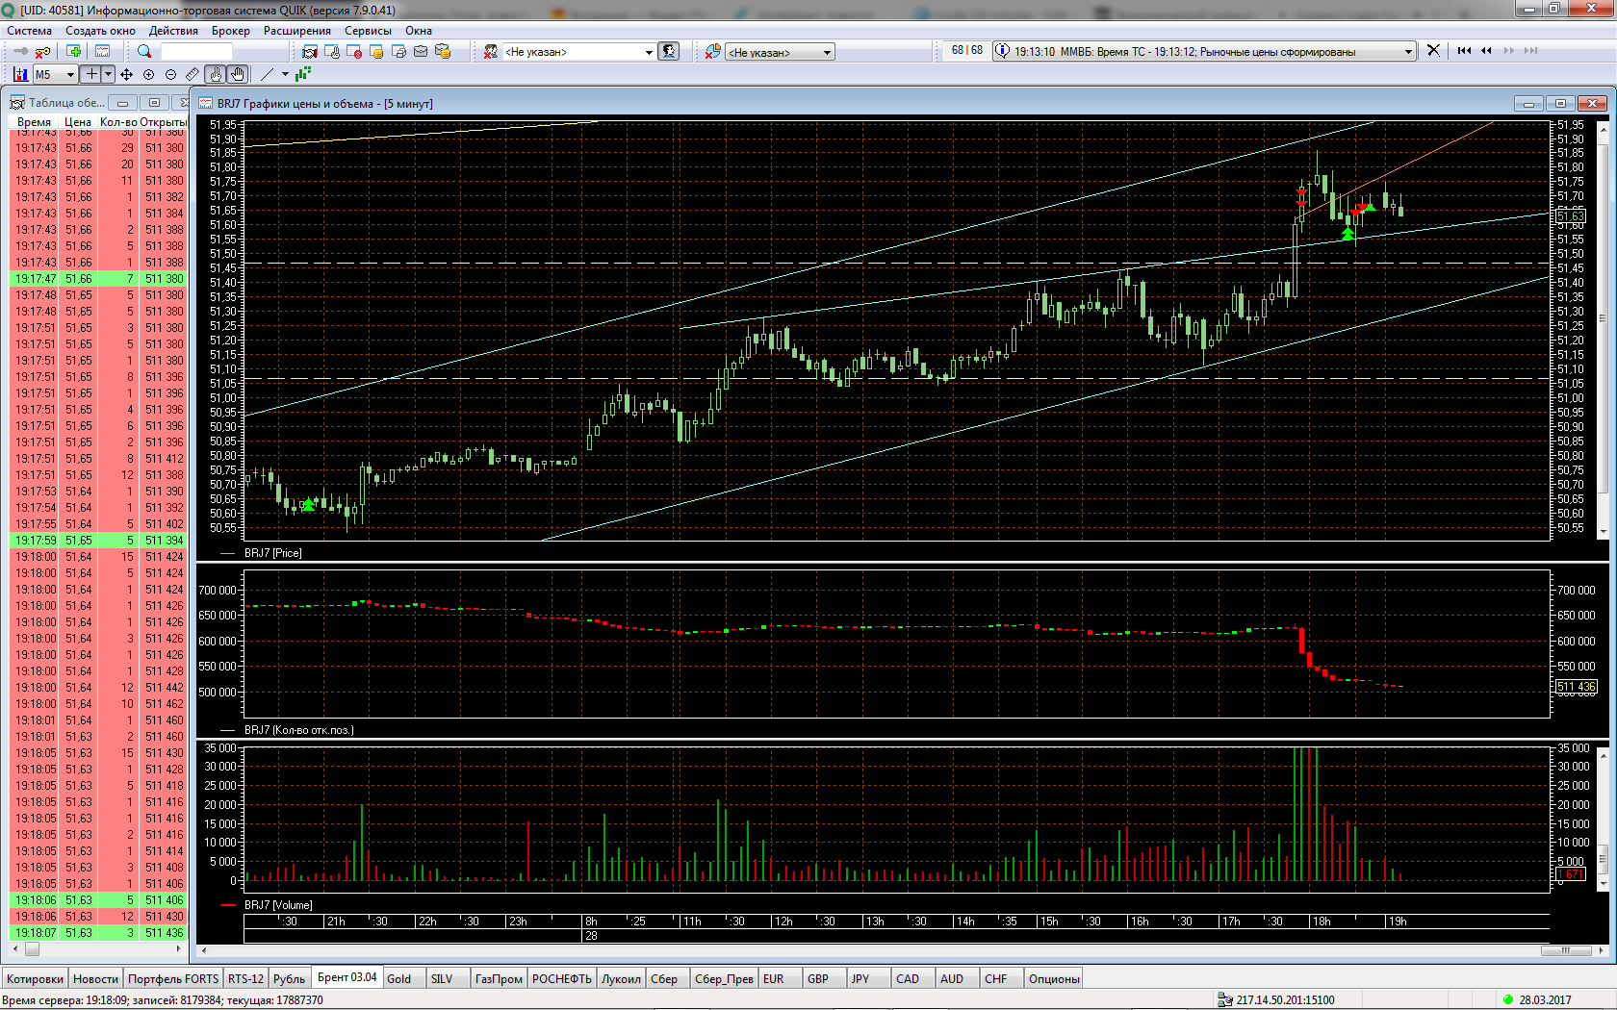Click the briefcase portfolio icon
The width and height of the screenshot is (1617, 1010).
[x=421, y=51]
